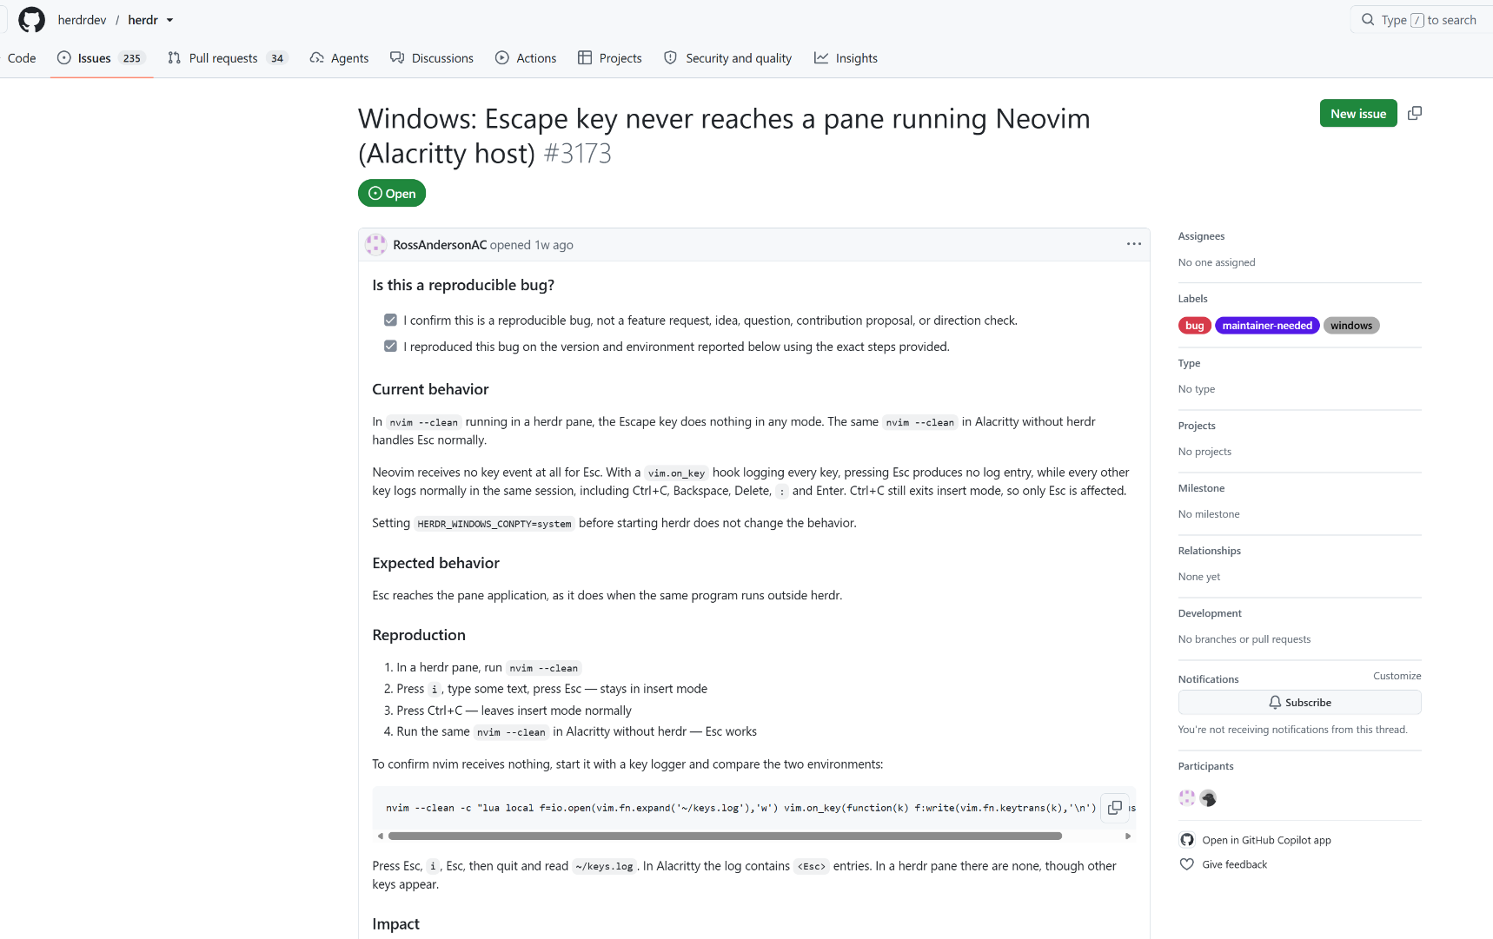Click the green Open status badge
Image resolution: width=1493 pixels, height=939 pixels.
tap(392, 193)
